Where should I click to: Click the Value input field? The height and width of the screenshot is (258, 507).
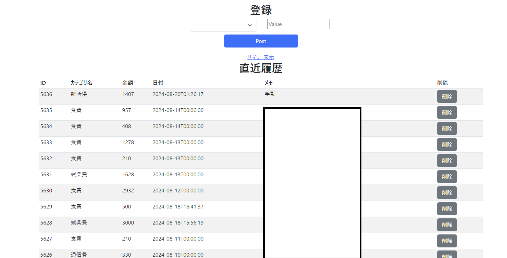tap(298, 24)
